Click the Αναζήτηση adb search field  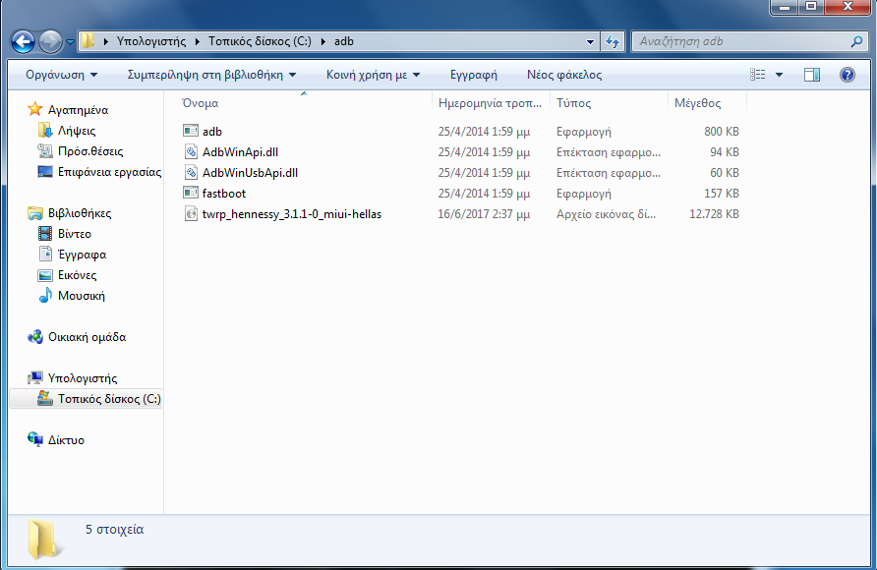[x=737, y=42]
